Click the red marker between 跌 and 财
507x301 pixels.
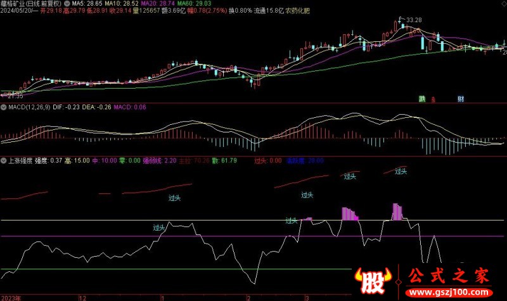(x=434, y=99)
